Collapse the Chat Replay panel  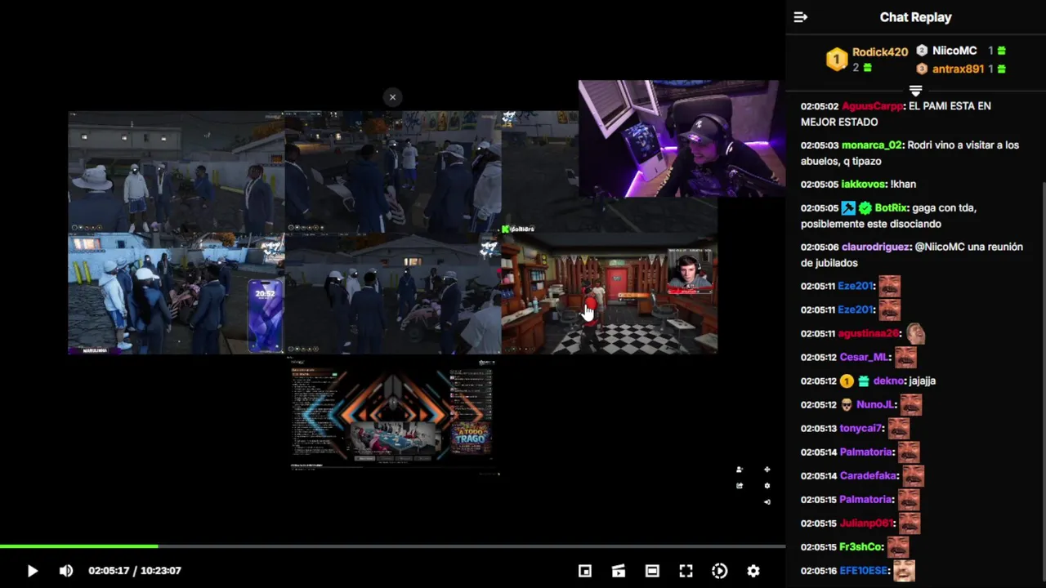[801, 17]
